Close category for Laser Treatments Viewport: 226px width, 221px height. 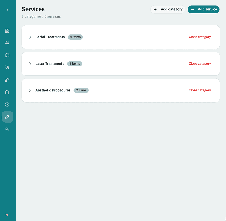(200, 63)
